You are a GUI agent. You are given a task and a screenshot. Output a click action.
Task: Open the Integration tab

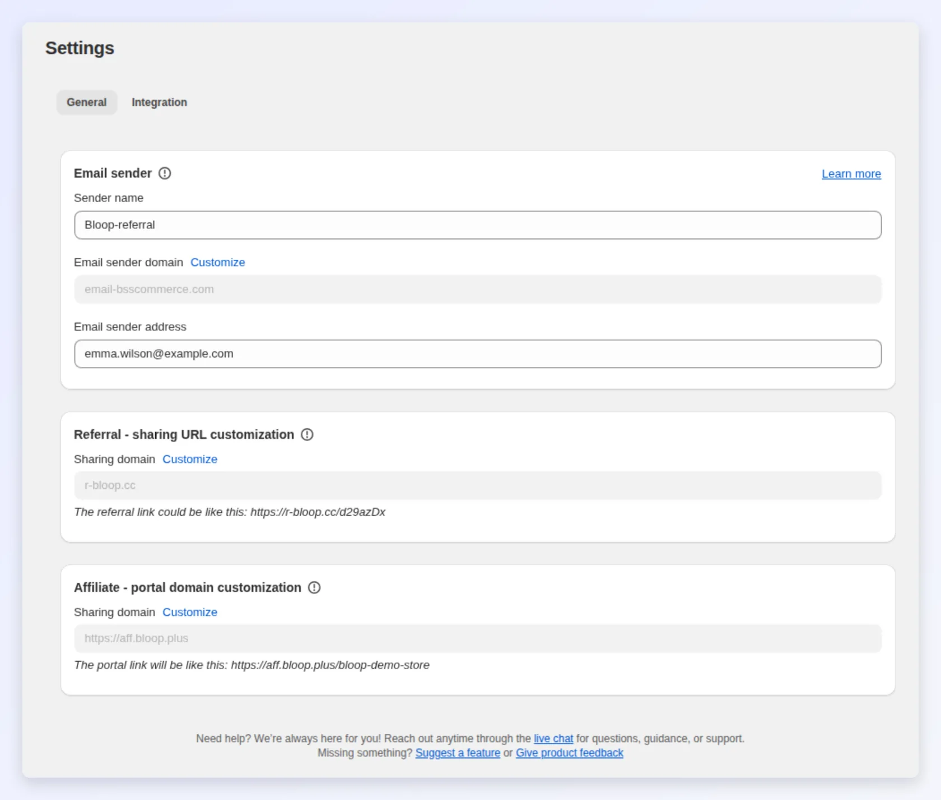159,102
